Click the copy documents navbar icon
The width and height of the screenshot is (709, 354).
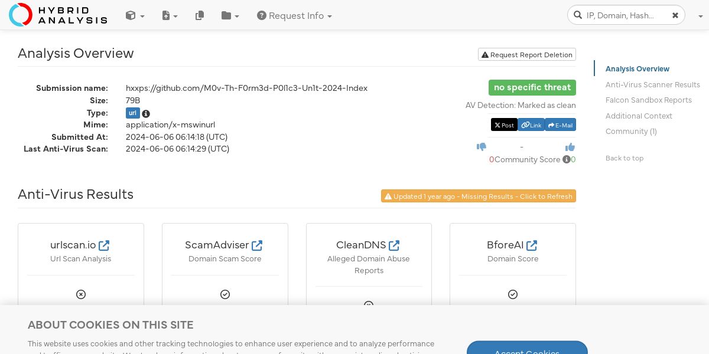[x=200, y=16]
